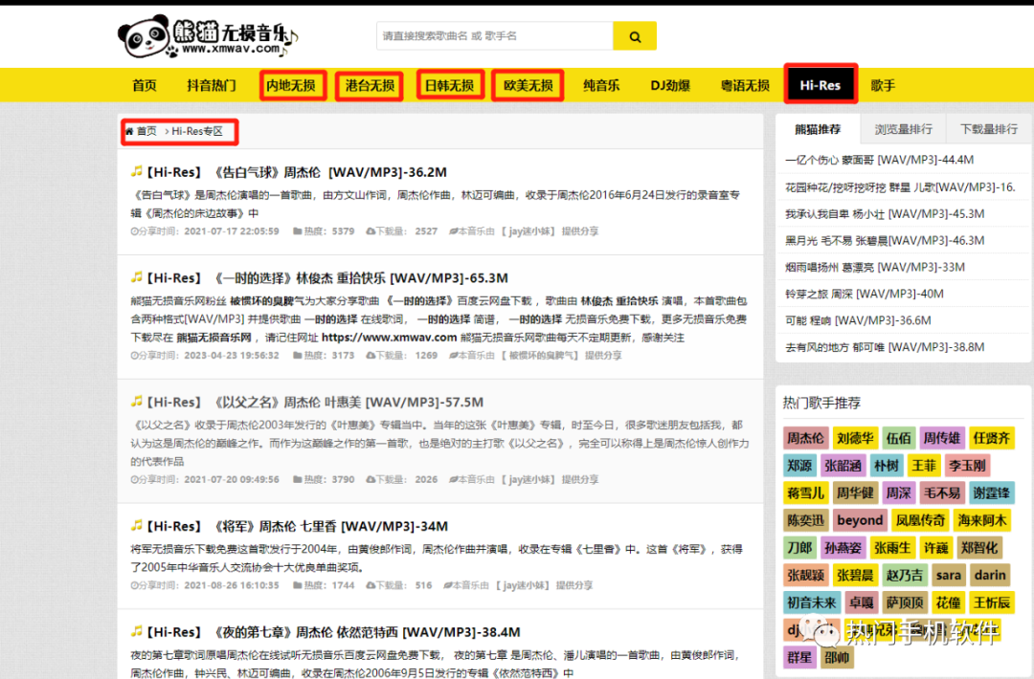The image size is (1034, 679).
Task: Open the 粤语无损 navigation item
Action: pos(745,85)
